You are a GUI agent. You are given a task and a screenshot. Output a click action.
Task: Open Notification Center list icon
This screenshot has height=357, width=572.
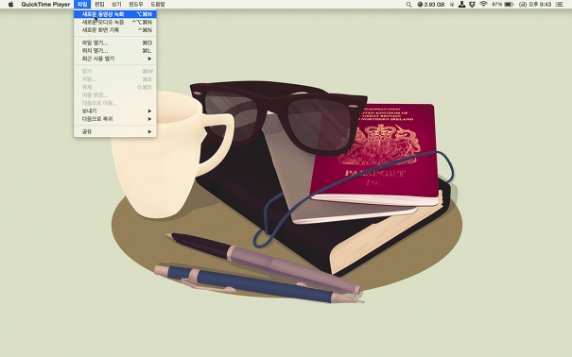559,5
